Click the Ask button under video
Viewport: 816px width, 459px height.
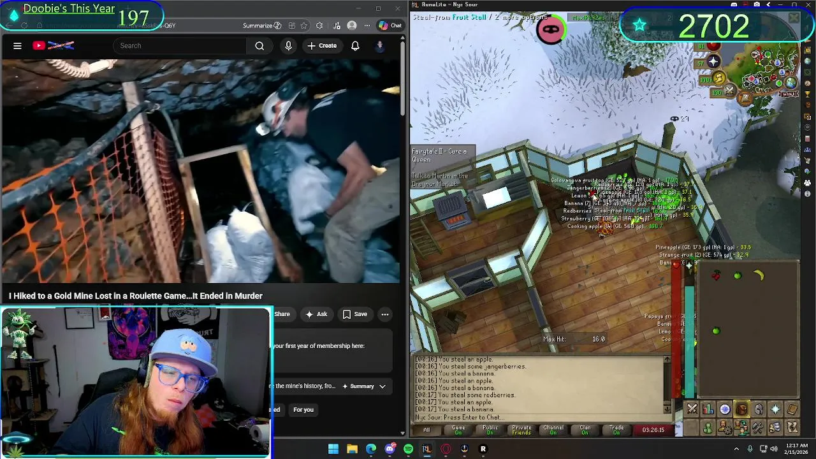pyautogui.click(x=316, y=314)
